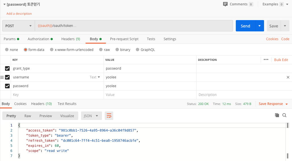
Task: Open the Code link
Action: click(x=285, y=39)
